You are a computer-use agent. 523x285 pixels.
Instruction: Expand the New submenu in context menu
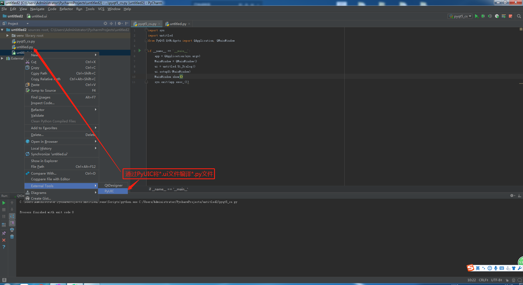coord(62,55)
